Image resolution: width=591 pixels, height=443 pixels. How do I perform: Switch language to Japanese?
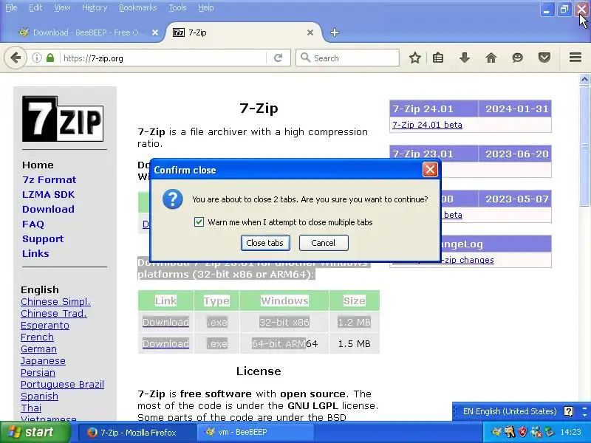click(x=43, y=361)
